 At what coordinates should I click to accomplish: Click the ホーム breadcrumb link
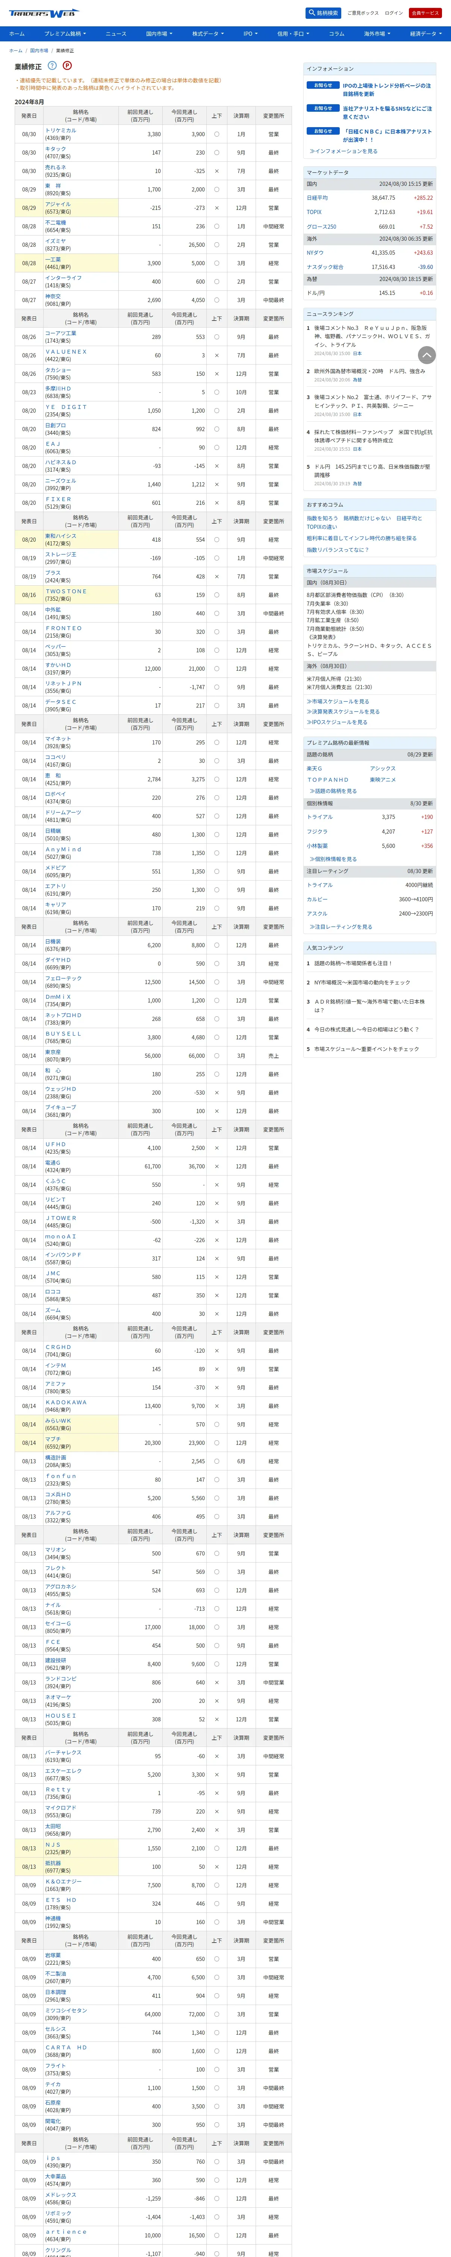(15, 51)
